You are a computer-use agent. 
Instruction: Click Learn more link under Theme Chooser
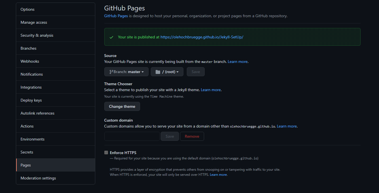tap(211, 90)
